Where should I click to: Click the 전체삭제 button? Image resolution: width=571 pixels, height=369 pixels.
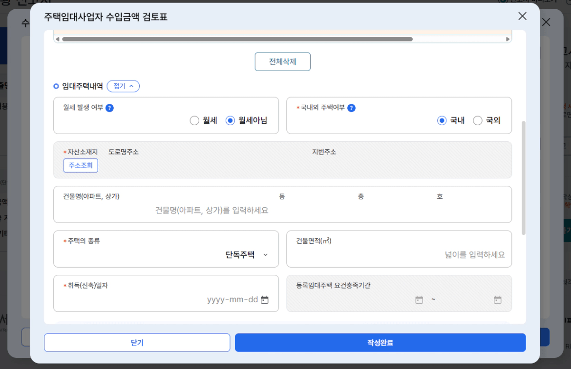282,62
